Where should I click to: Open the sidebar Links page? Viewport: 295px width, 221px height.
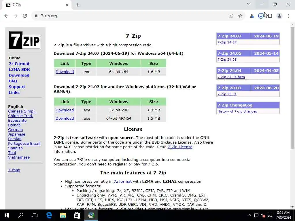[14, 92]
